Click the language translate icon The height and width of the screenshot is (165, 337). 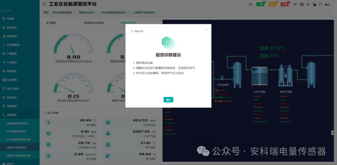tap(314, 4)
